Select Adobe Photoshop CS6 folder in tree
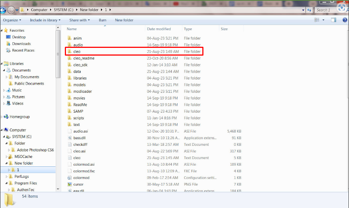This screenshot has width=349, height=208. tap(35, 150)
